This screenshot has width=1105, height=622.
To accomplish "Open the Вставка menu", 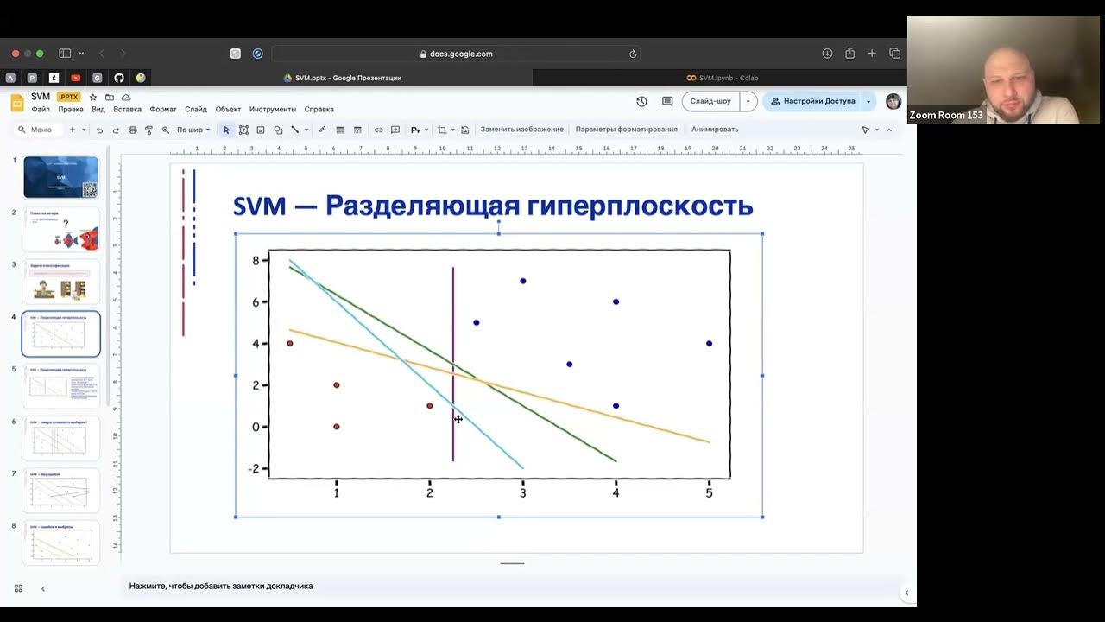I will click(x=127, y=110).
